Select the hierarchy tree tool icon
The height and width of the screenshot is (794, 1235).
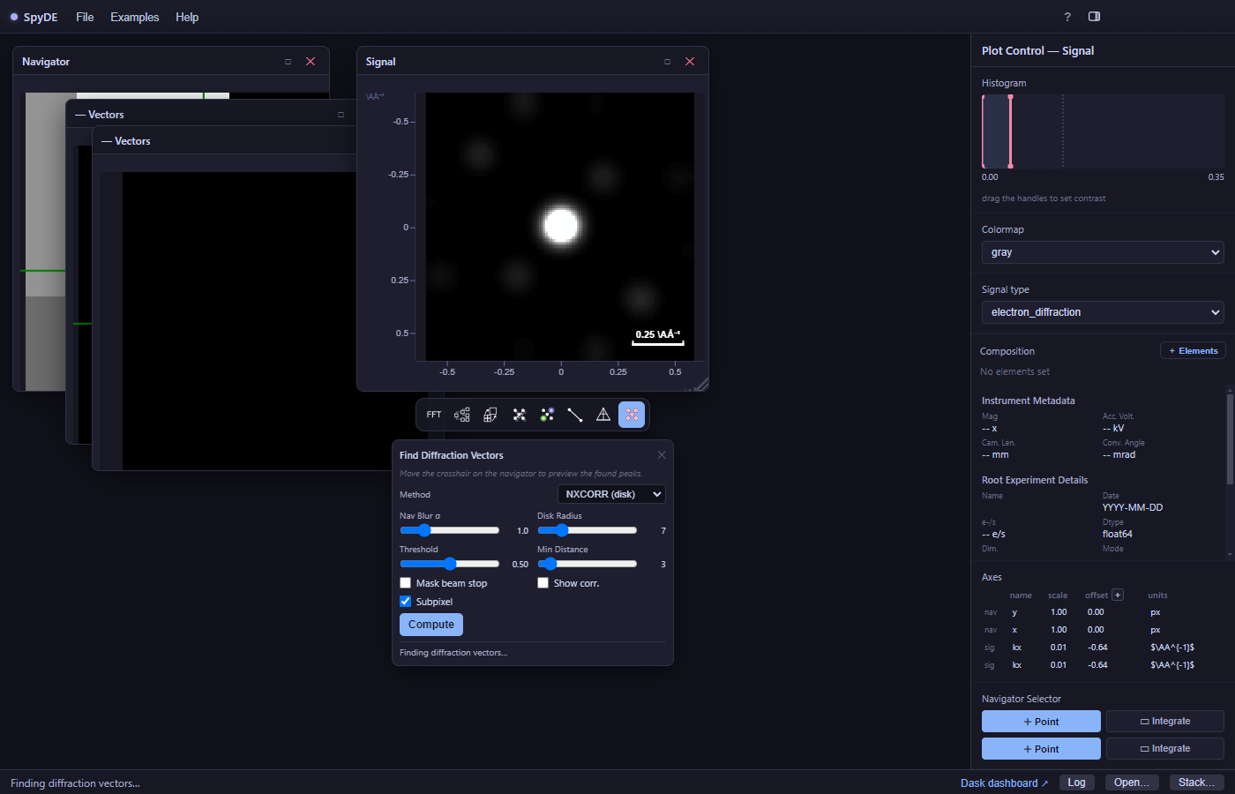462,415
